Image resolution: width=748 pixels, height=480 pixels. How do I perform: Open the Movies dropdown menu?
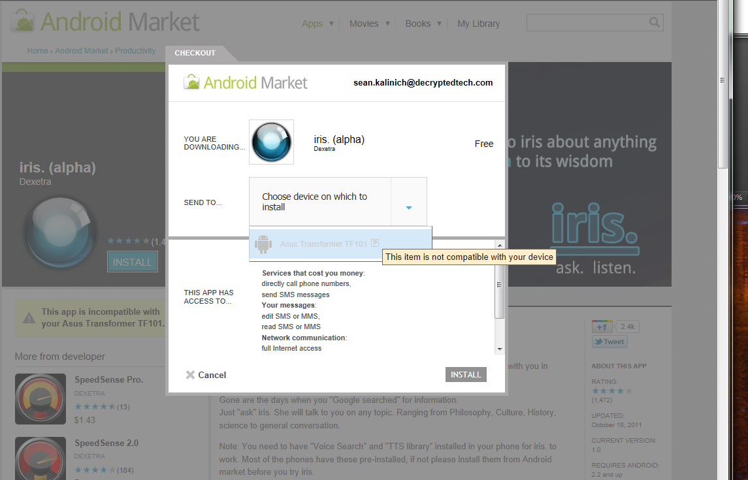click(370, 24)
